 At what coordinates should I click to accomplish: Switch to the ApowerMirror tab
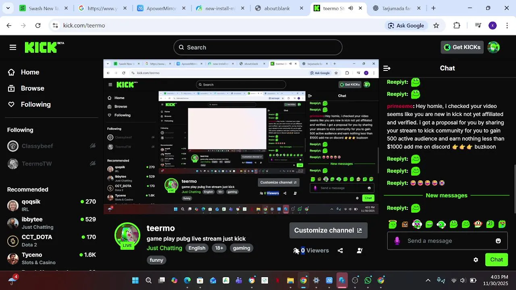pos(161,8)
